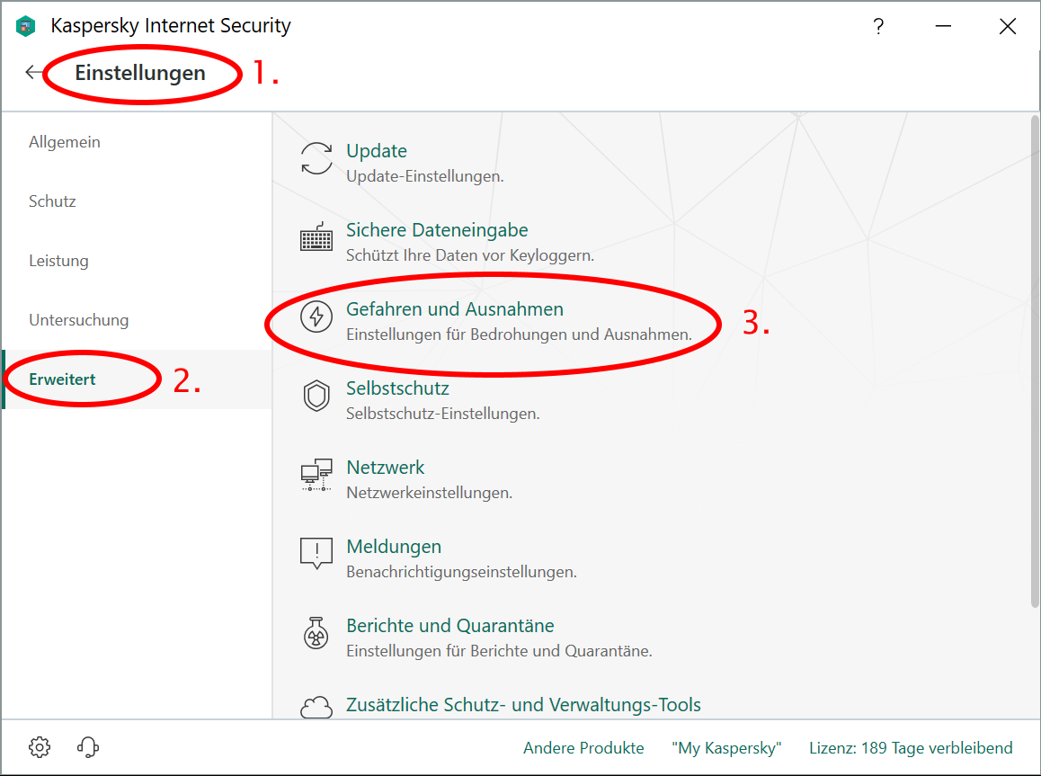Open the help question mark
Screen dimensions: 1041x776
(878, 27)
